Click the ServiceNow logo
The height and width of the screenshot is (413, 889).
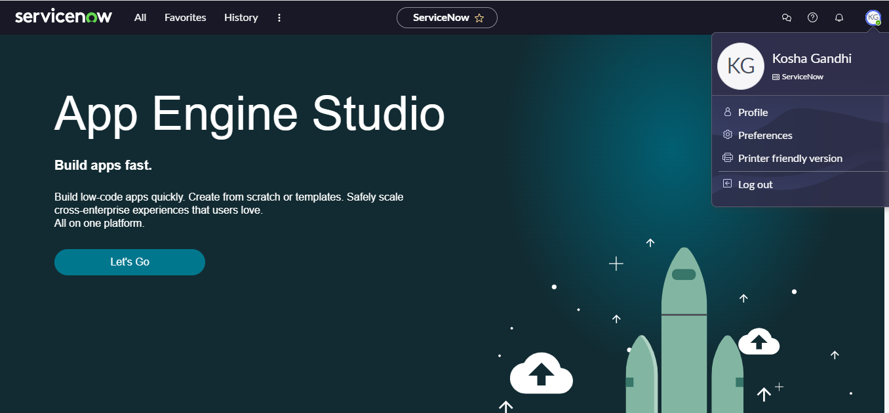(64, 17)
